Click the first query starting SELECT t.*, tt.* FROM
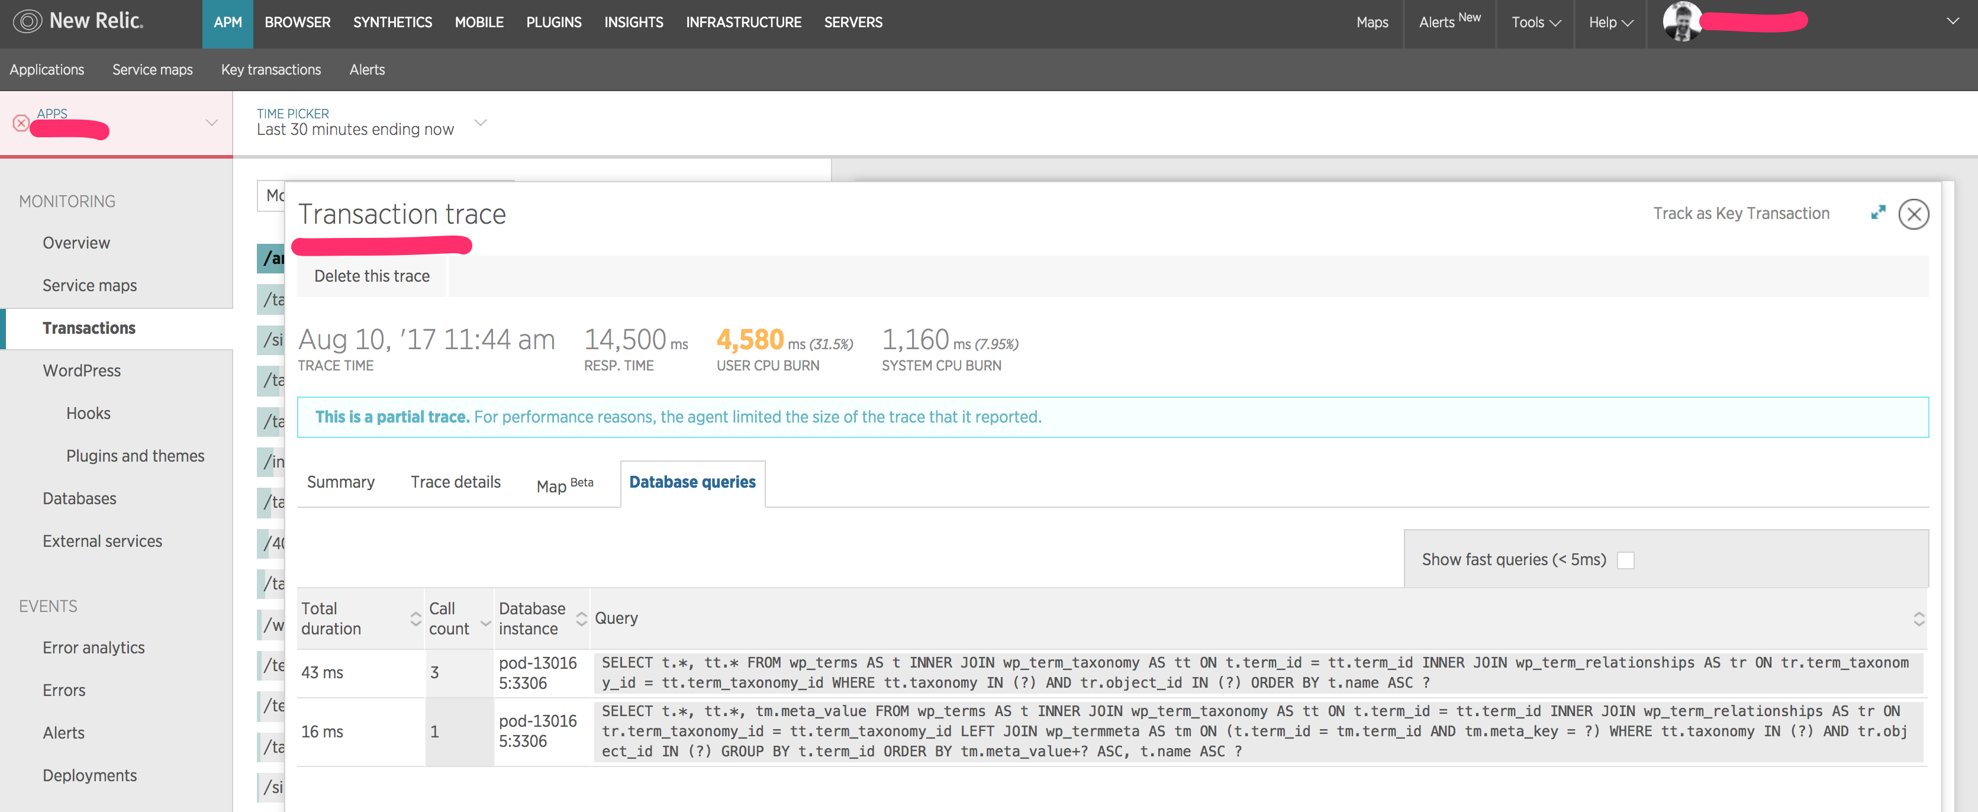This screenshot has height=812, width=1978. coord(1257,673)
